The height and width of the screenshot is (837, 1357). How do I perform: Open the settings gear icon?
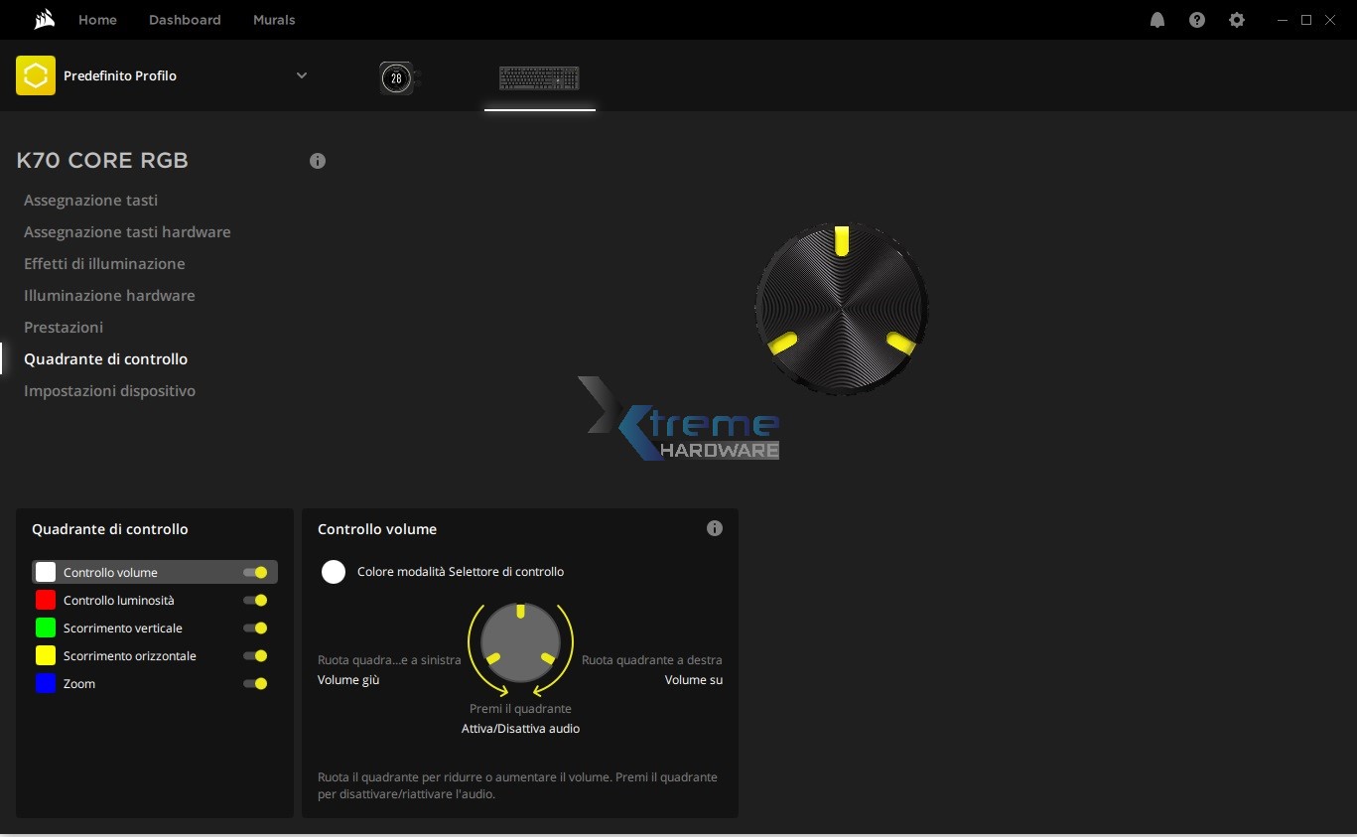[1237, 20]
